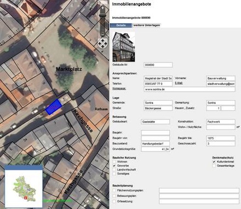Click the Geschosszahl field showing 3

(221, 144)
